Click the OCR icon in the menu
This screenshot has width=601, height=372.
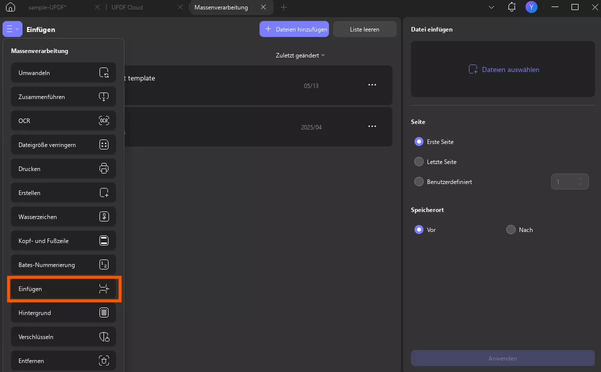(x=104, y=121)
